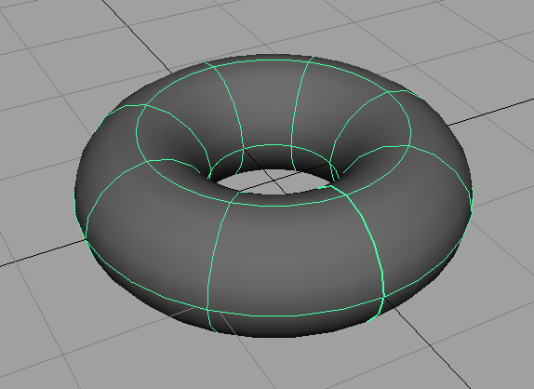Viewport: 534px width, 389px height.
Task: Click the black axis line right of the torus
Action: tap(490, 112)
